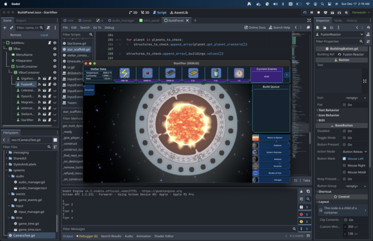Click the instance child scene link icon
The image size is (373, 241).
11,28
